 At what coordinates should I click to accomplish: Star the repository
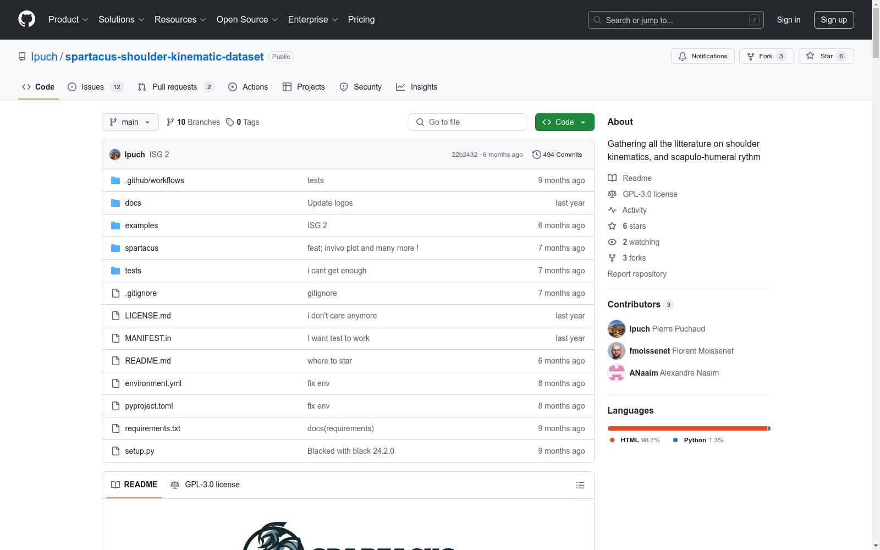click(826, 56)
